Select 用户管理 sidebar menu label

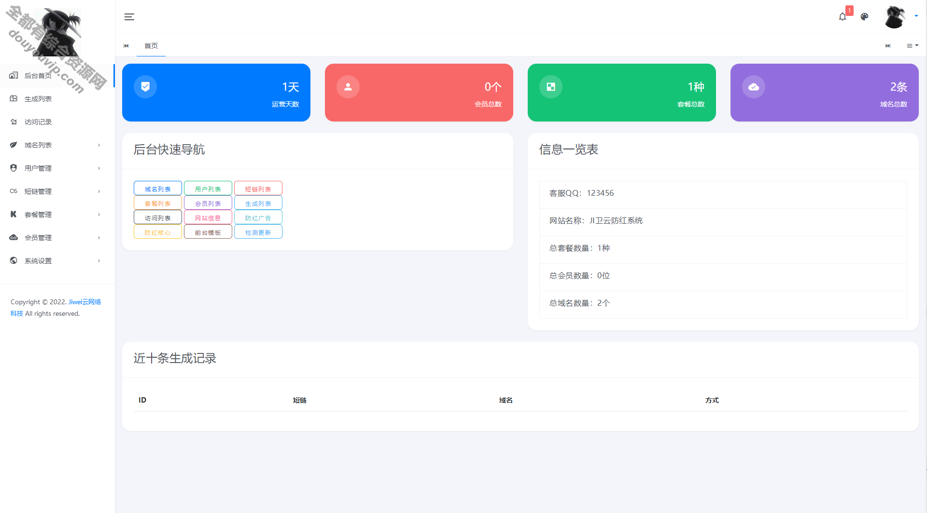point(38,168)
